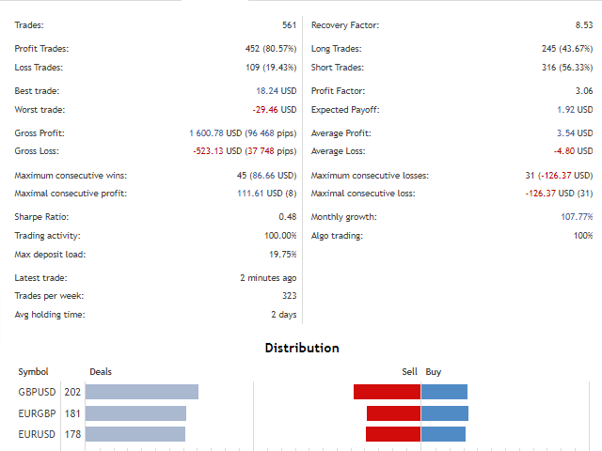The image size is (602, 451).
Task: Click the GBPUSD deals bar
Action: click(143, 392)
